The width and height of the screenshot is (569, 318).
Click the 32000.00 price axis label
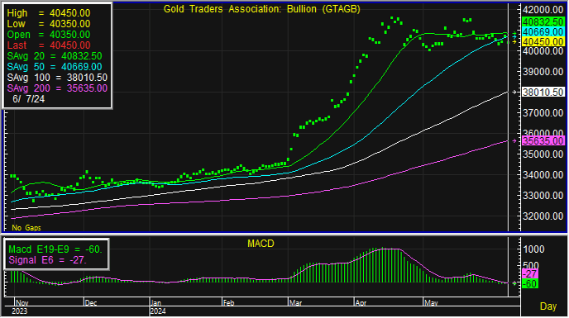coord(543,216)
